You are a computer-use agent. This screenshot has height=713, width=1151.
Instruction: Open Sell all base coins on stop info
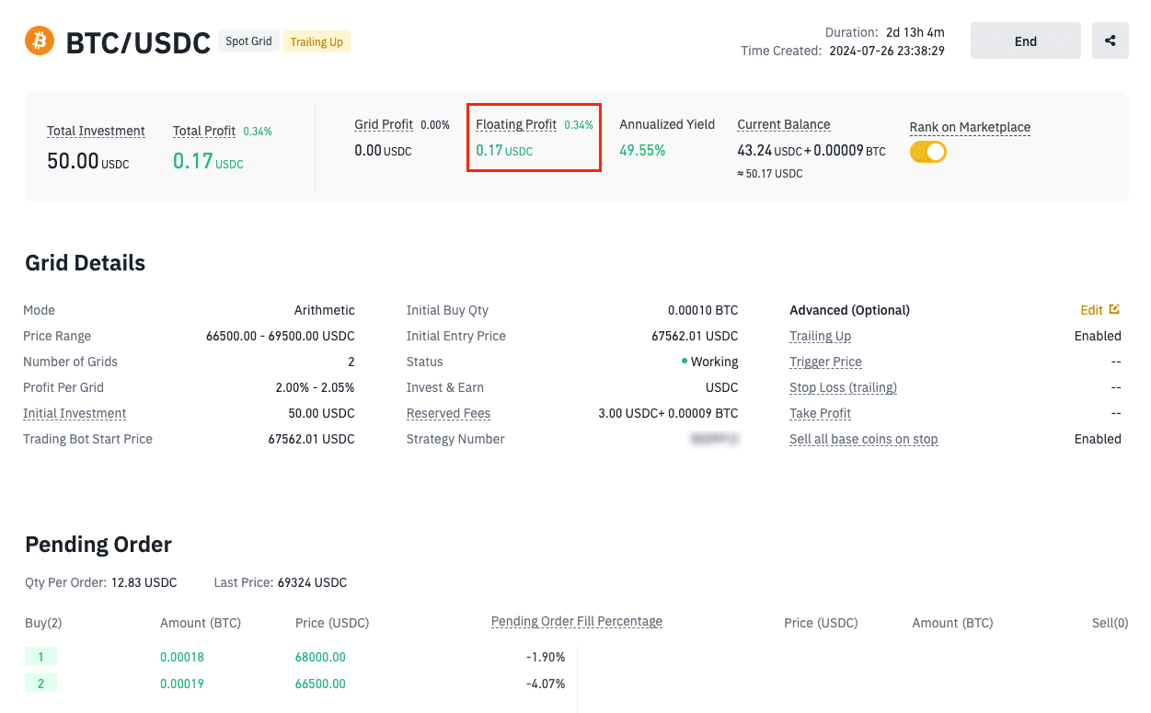pyautogui.click(x=863, y=439)
